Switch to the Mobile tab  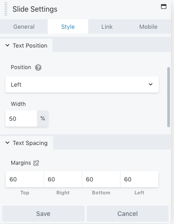(x=148, y=26)
